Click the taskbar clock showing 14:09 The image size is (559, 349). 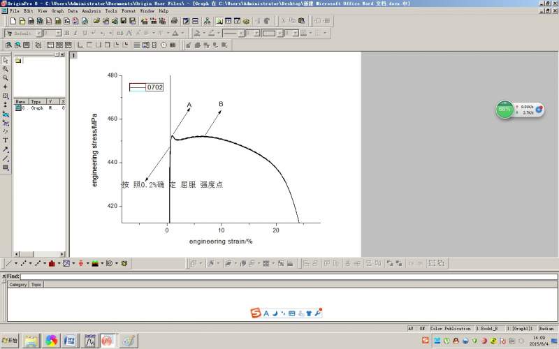click(x=539, y=341)
